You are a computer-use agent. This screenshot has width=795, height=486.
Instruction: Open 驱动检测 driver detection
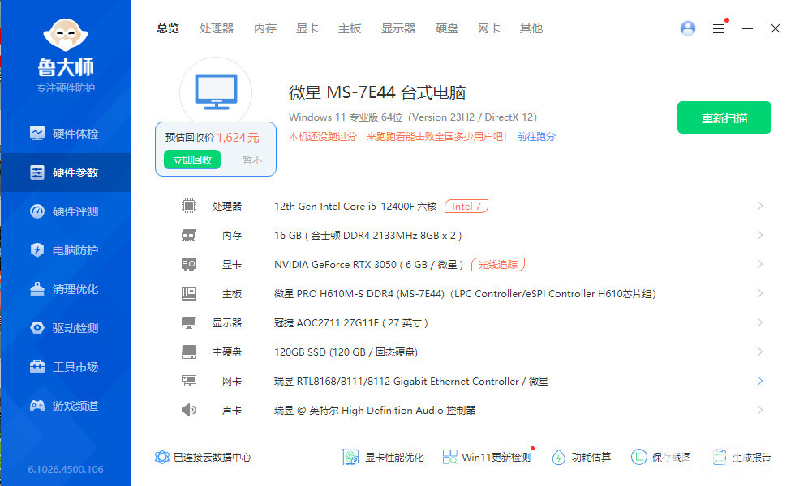(x=75, y=328)
